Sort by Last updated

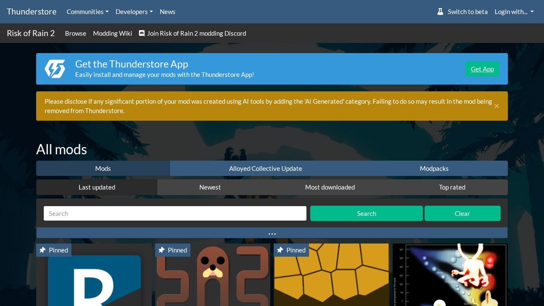pos(97,187)
